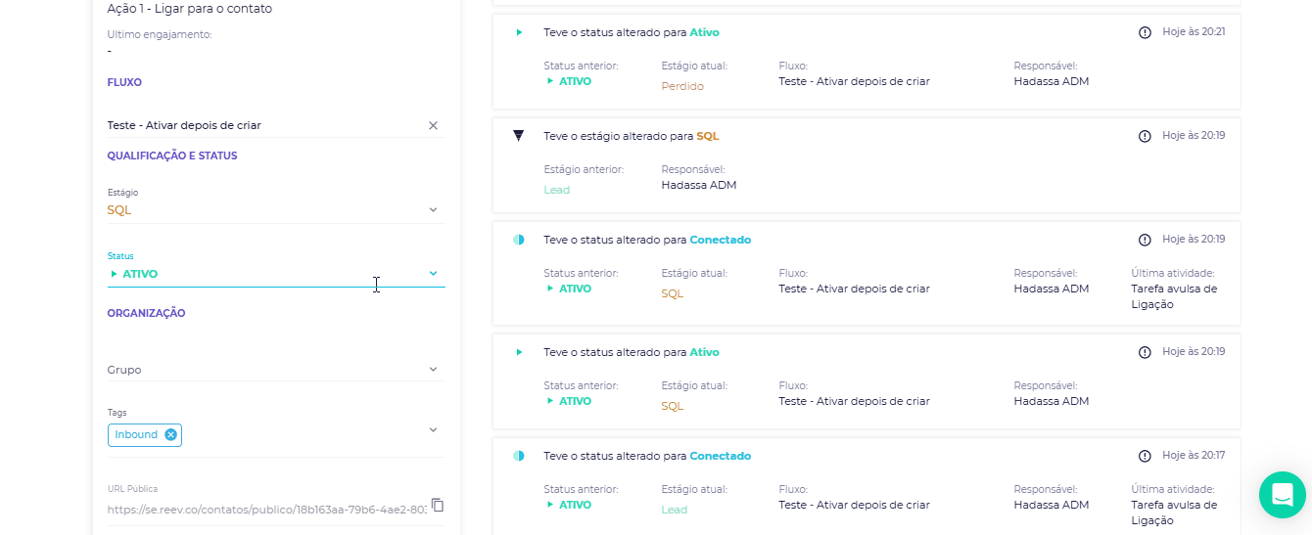Click the public URL field
Image resolution: width=1312 pixels, height=535 pixels.
point(266,509)
